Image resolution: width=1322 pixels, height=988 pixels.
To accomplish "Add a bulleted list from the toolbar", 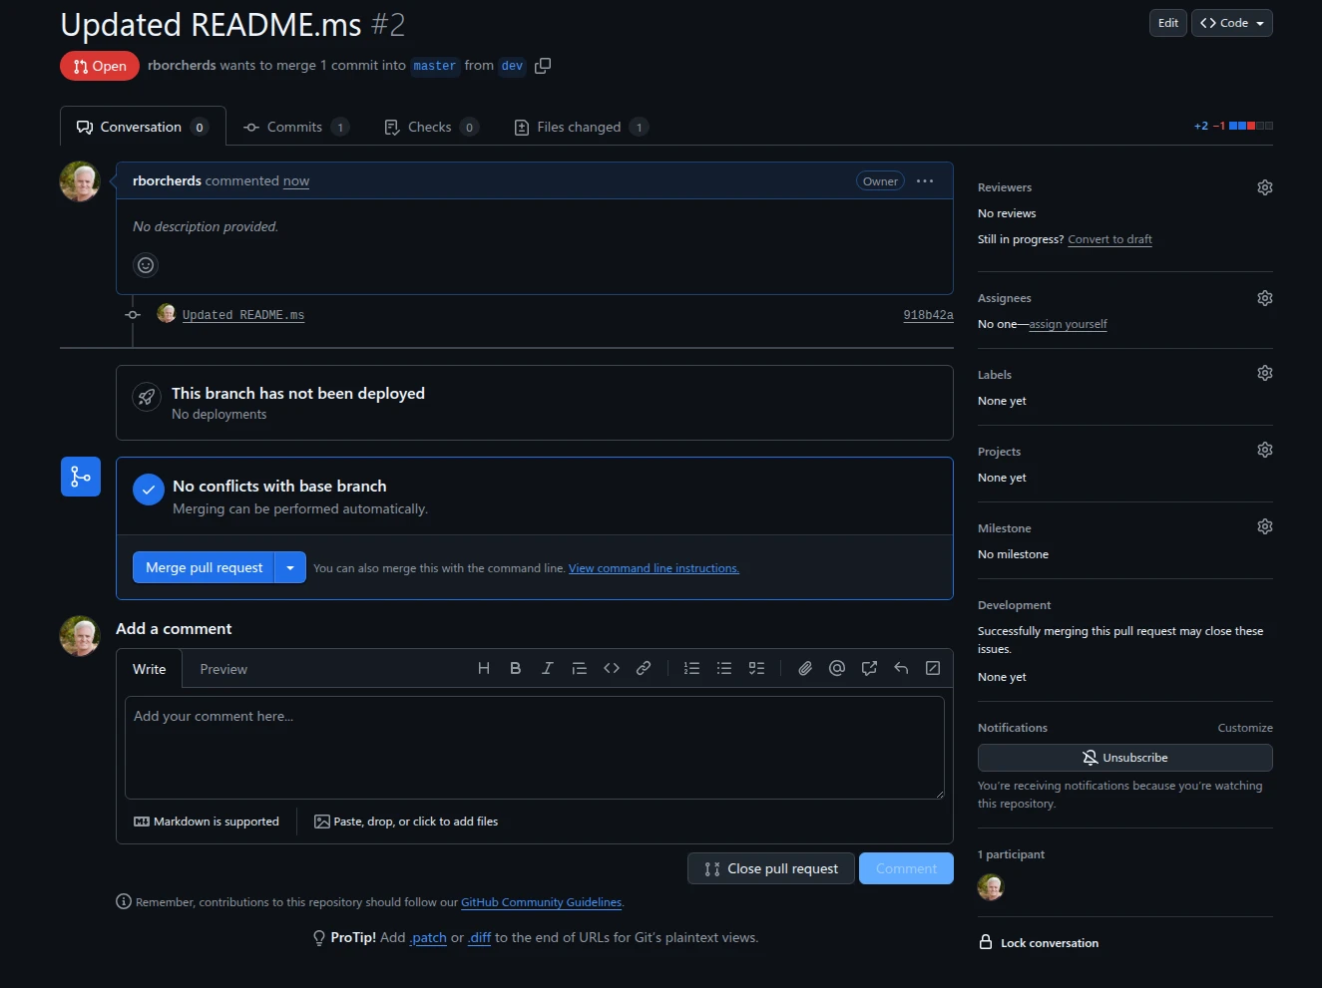I will click(x=724, y=668).
